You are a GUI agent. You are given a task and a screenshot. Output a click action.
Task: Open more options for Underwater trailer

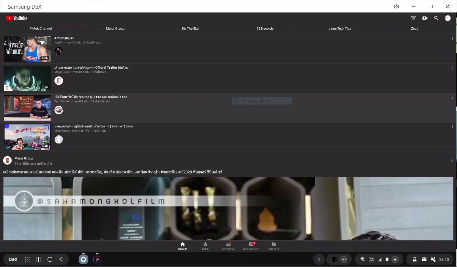click(x=452, y=68)
